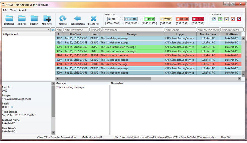Click the File path in the status bar
Image resolution: width=247 pixels, height=143 pixels.
pyautogui.click(x=165, y=137)
